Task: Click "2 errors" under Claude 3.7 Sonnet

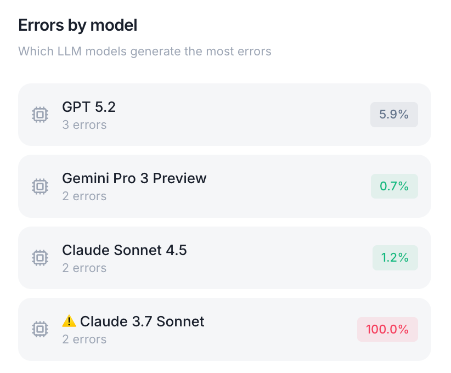Action: [x=84, y=340]
